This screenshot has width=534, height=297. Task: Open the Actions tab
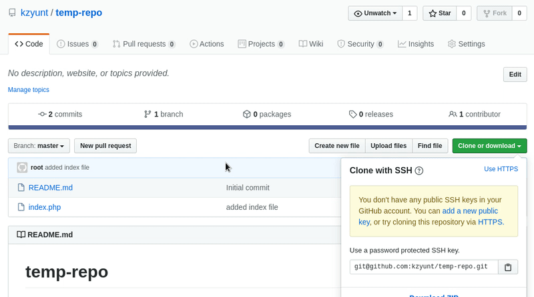pyautogui.click(x=207, y=44)
